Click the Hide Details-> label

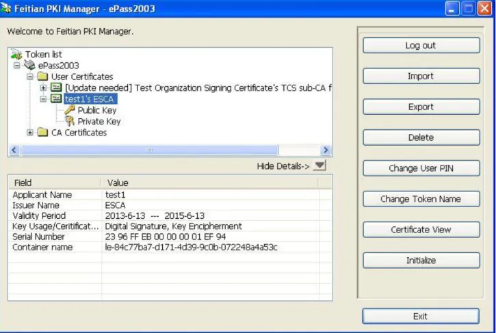point(283,166)
